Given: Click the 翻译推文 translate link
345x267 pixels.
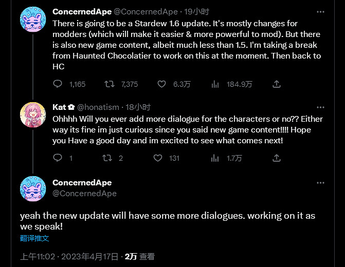Looking at the screenshot, I should click(34, 238).
